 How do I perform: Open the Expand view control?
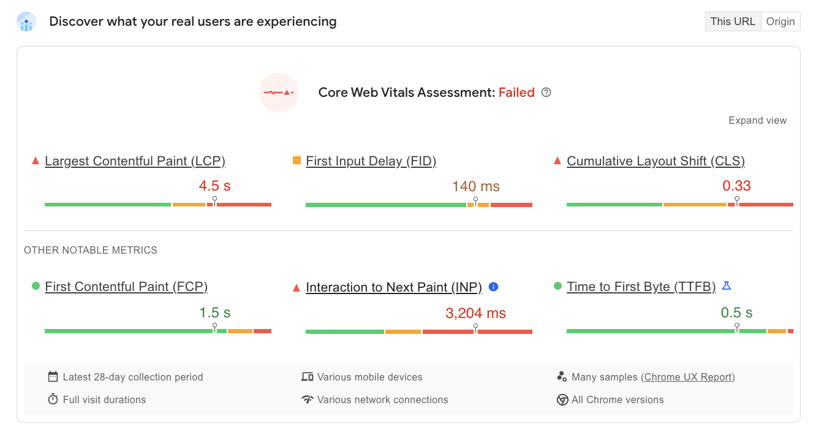758,120
